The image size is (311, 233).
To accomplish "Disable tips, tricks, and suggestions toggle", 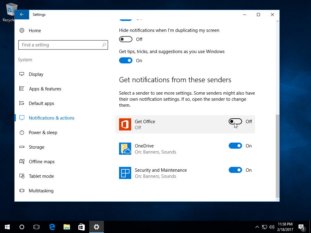I will (125, 61).
